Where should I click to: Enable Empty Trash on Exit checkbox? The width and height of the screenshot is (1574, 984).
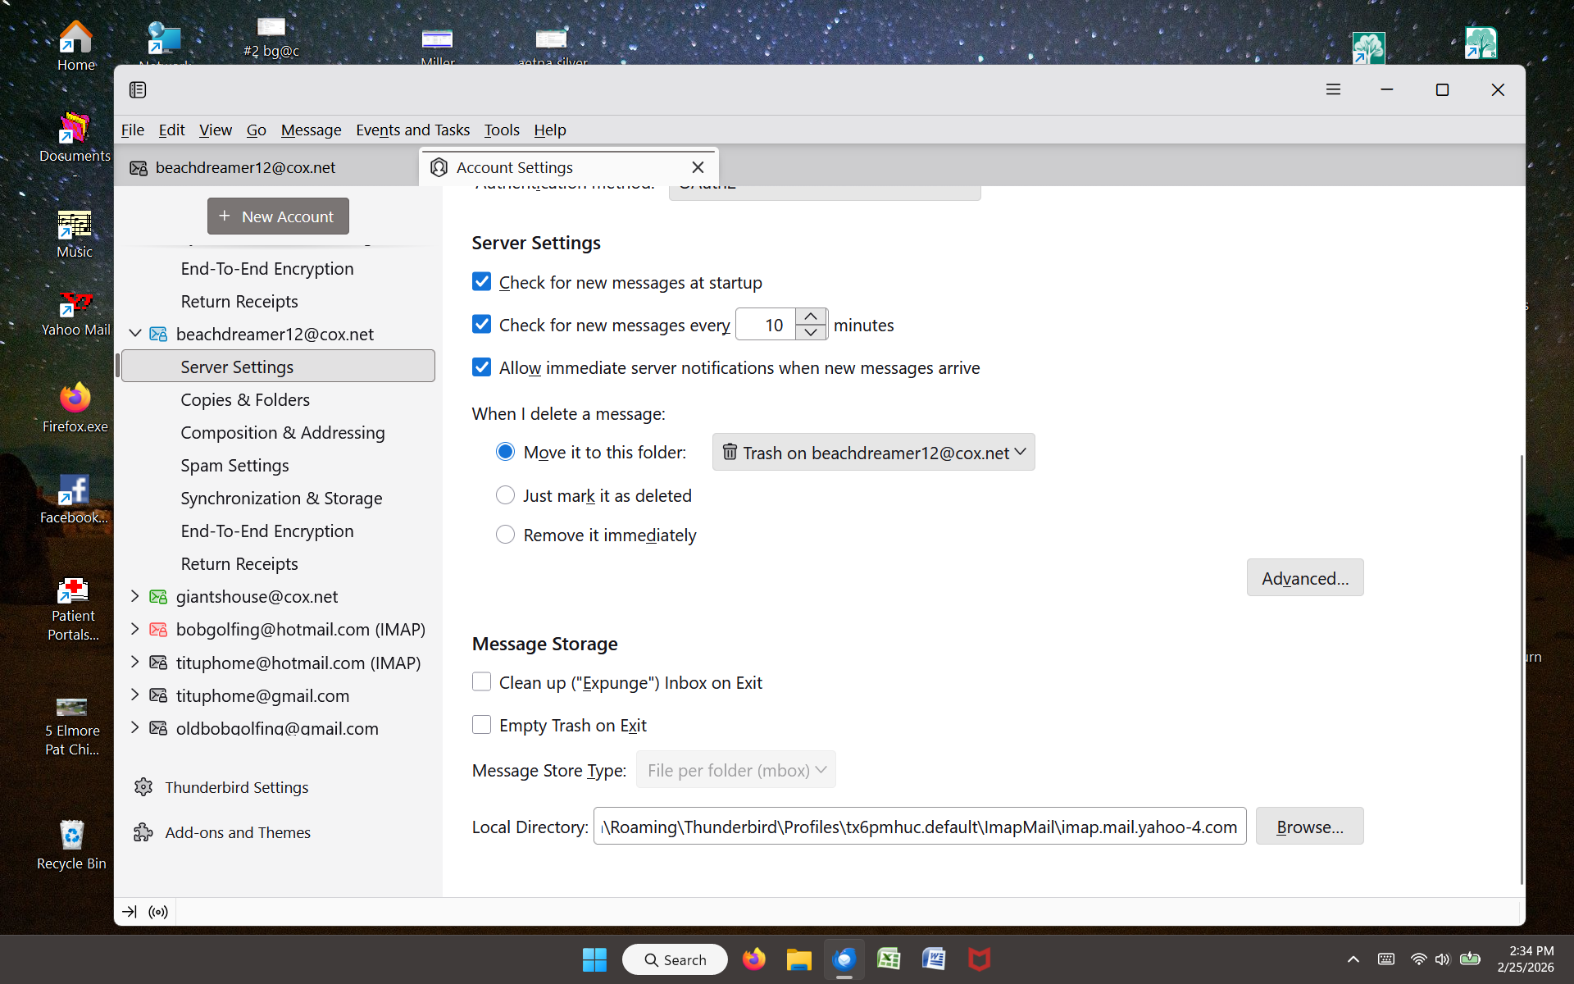click(x=482, y=725)
